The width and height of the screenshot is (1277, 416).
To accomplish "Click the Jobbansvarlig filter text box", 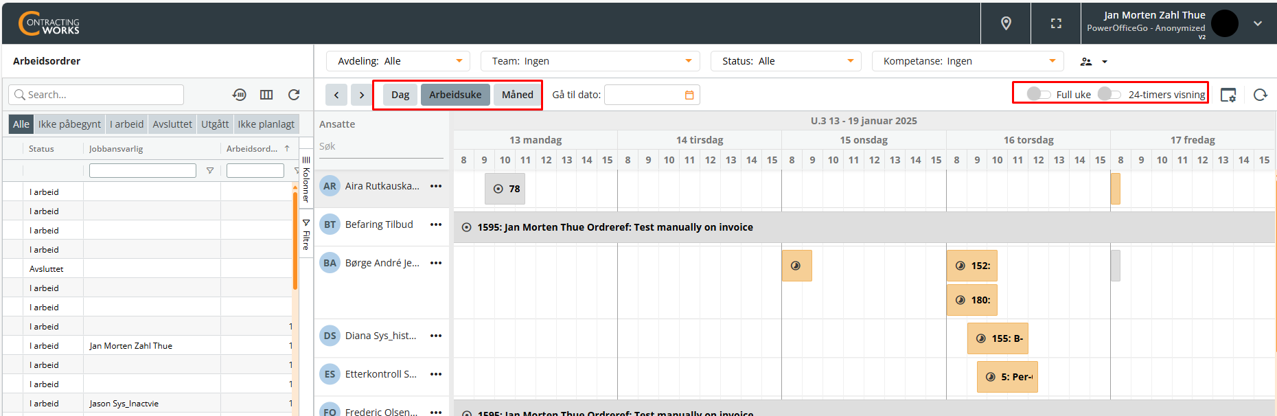I will (143, 170).
